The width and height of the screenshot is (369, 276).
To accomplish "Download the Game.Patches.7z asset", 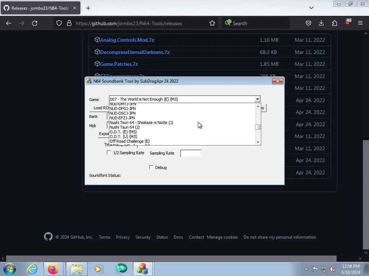I will coord(119,64).
